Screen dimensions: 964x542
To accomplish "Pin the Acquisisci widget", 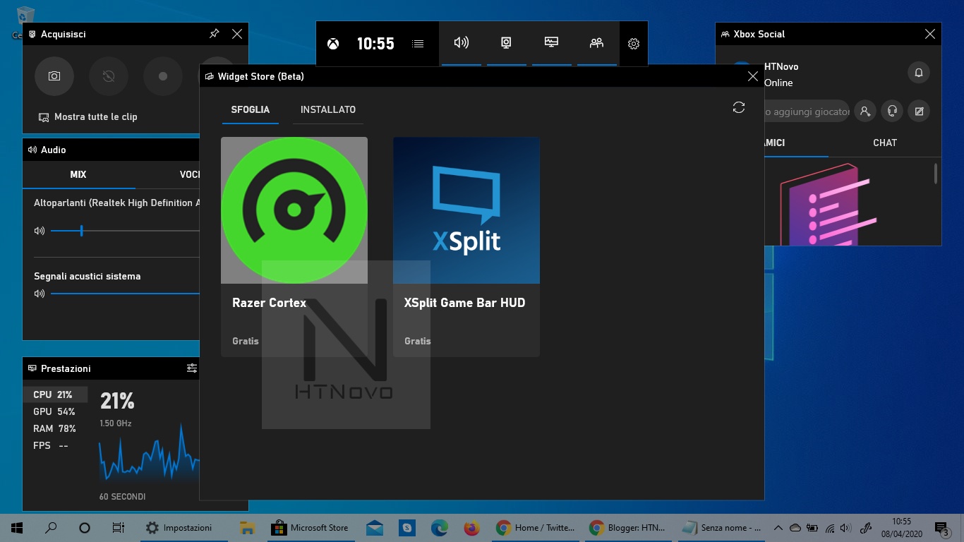I will [x=214, y=34].
